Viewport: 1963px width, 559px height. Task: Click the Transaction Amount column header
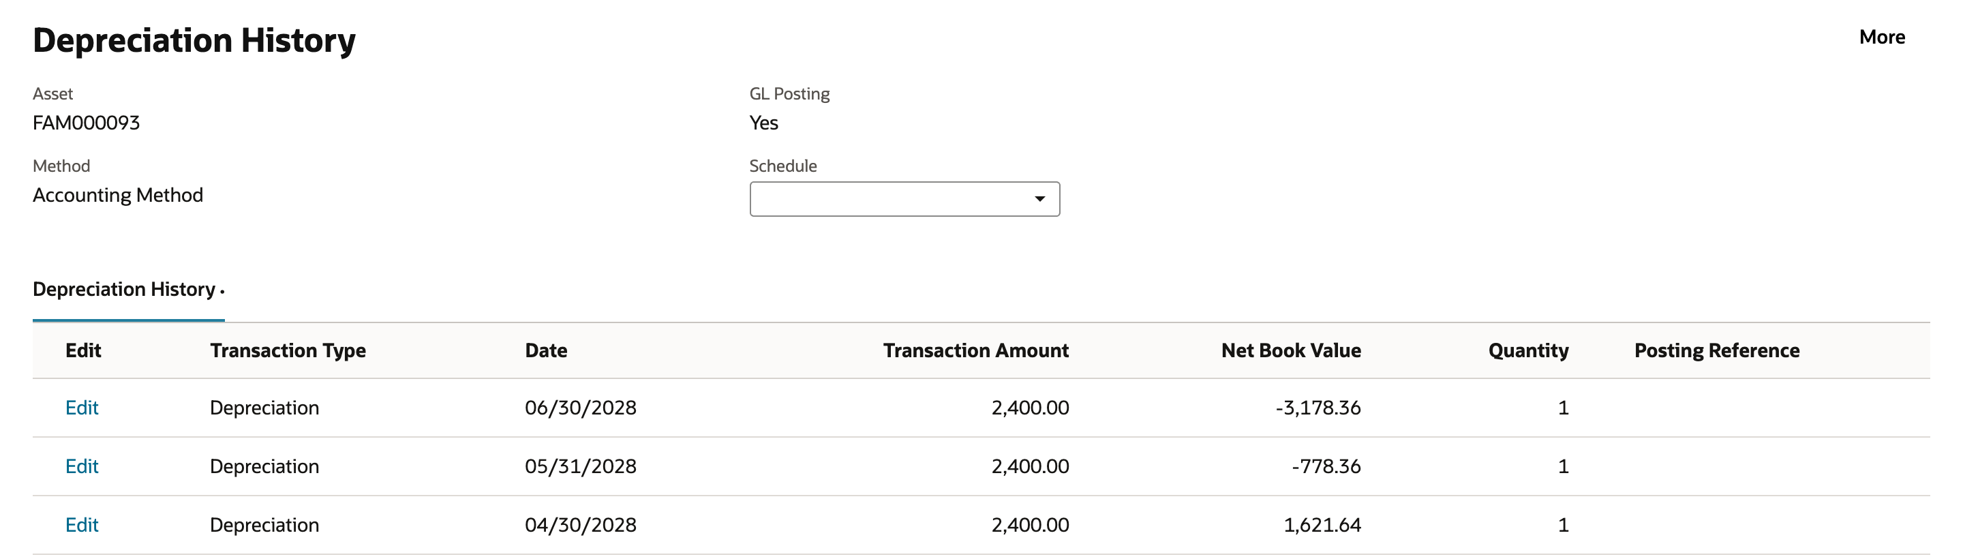click(x=975, y=350)
